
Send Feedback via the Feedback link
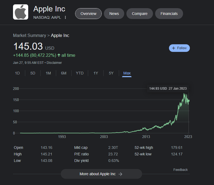(180, 170)
